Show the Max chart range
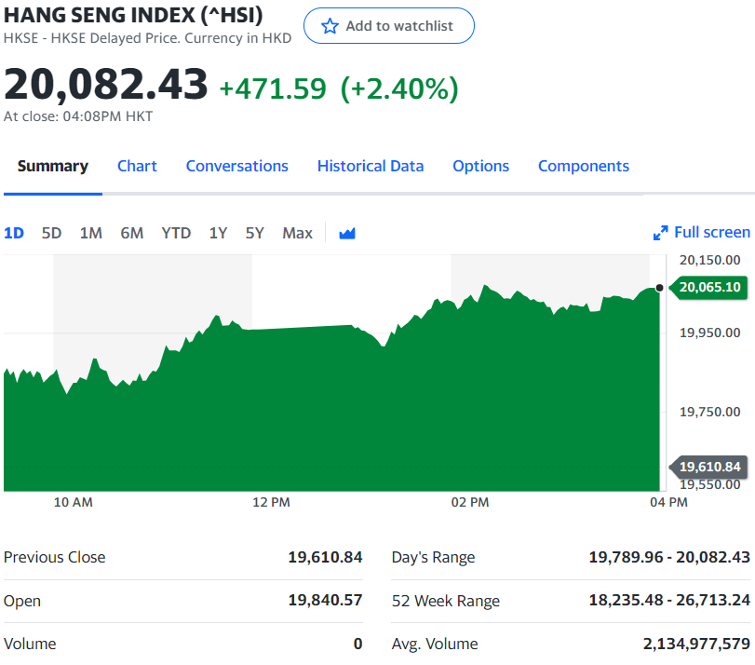Screen dimensions: 755x665 coord(298,233)
